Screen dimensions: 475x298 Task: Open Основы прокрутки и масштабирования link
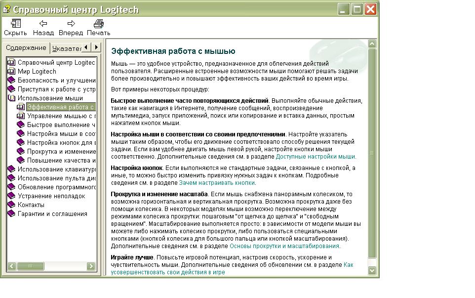point(284,246)
